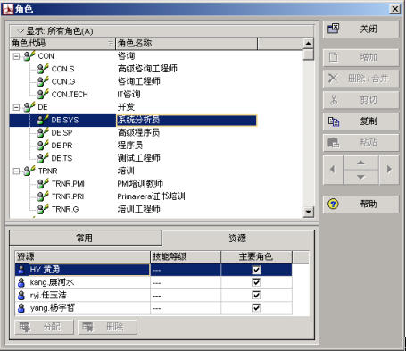
Task: Collapse the DE role group
Action: (x=17, y=107)
